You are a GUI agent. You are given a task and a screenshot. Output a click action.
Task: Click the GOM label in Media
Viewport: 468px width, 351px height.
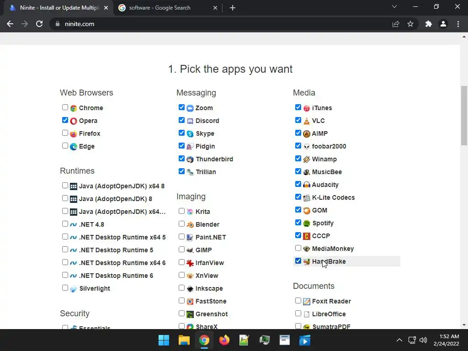(319, 210)
